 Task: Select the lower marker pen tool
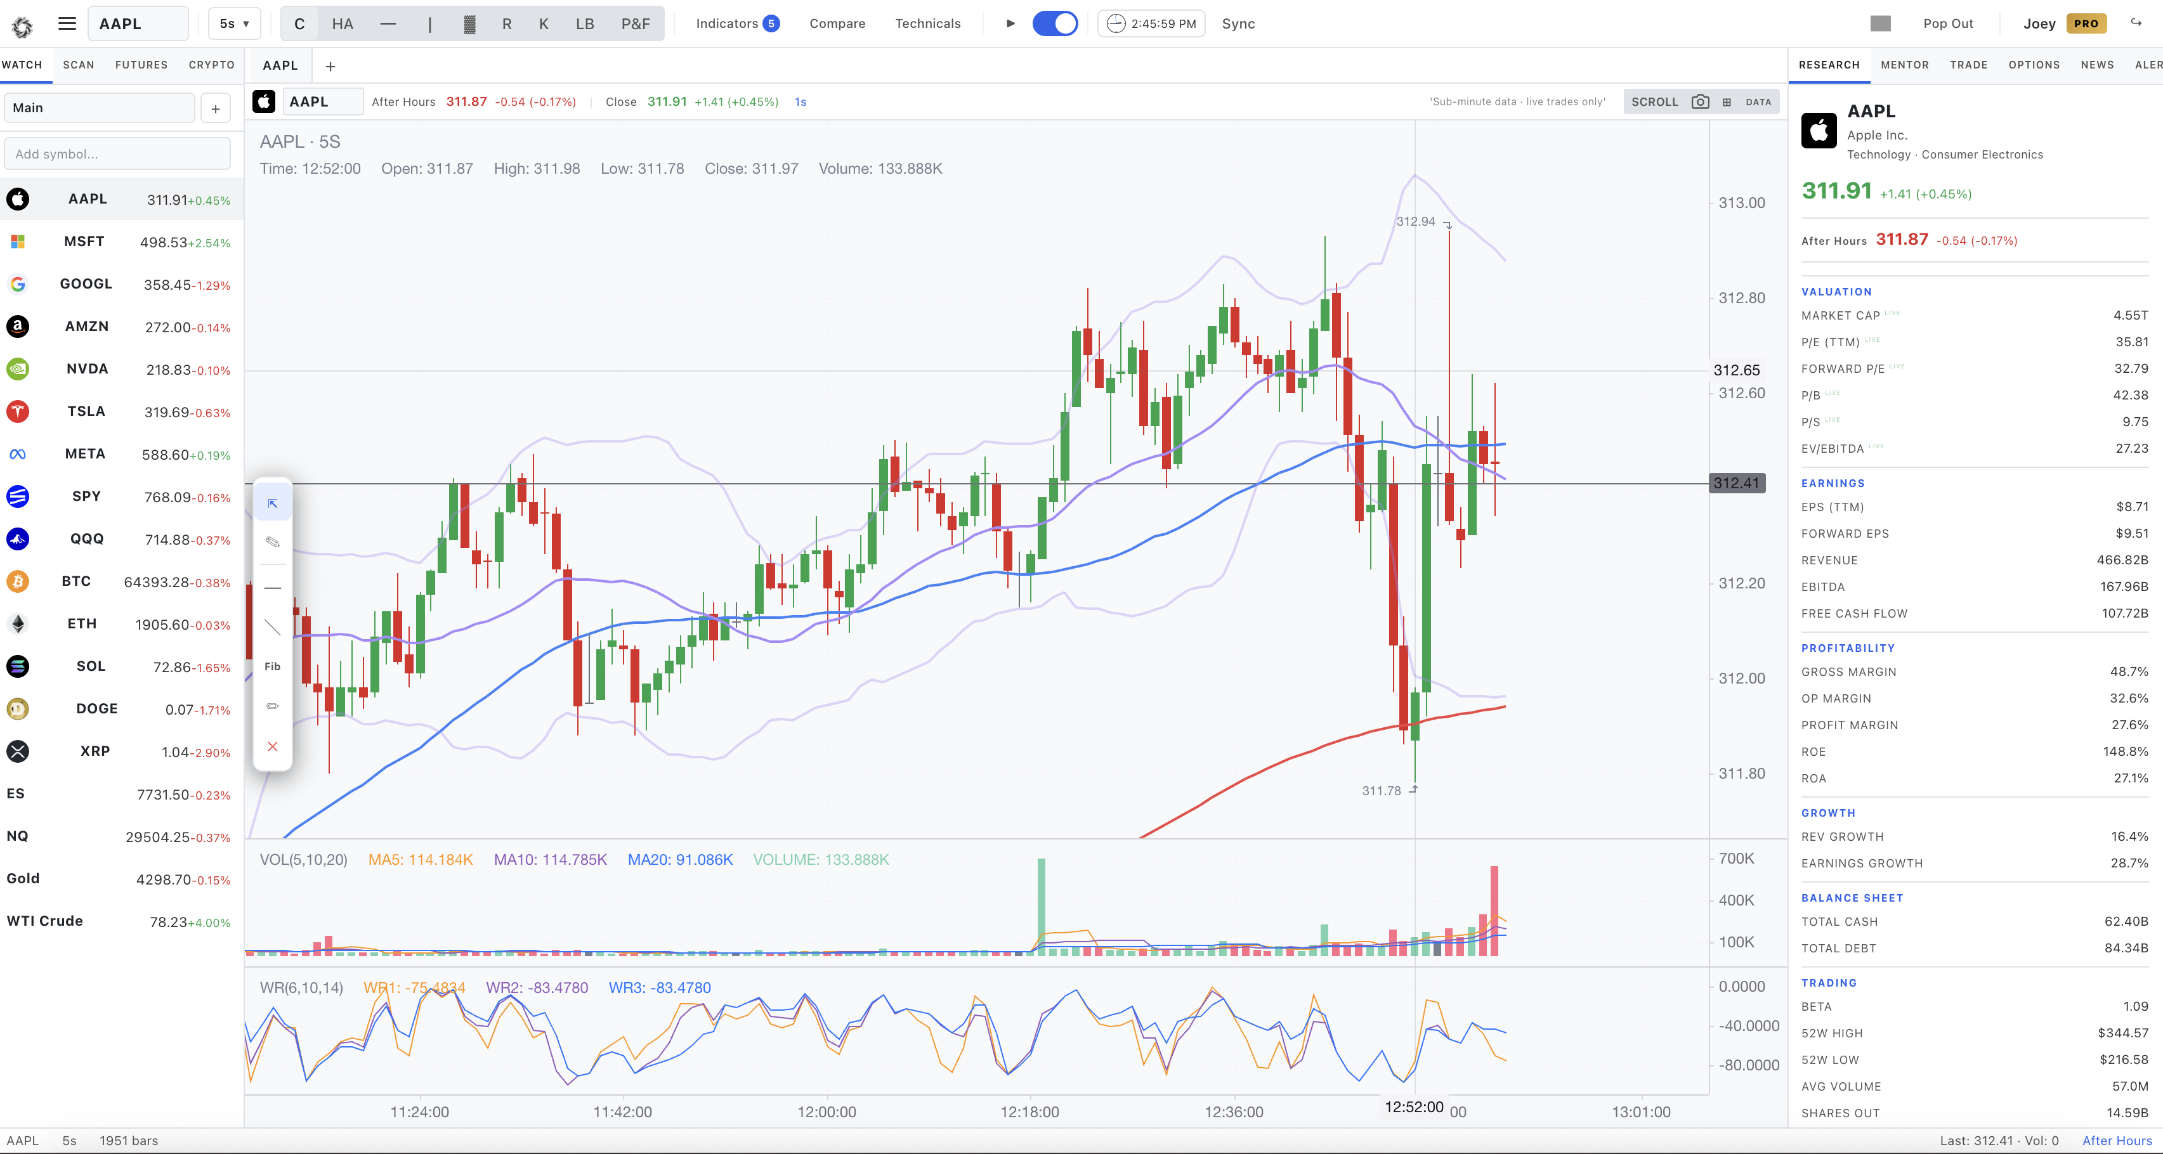272,706
